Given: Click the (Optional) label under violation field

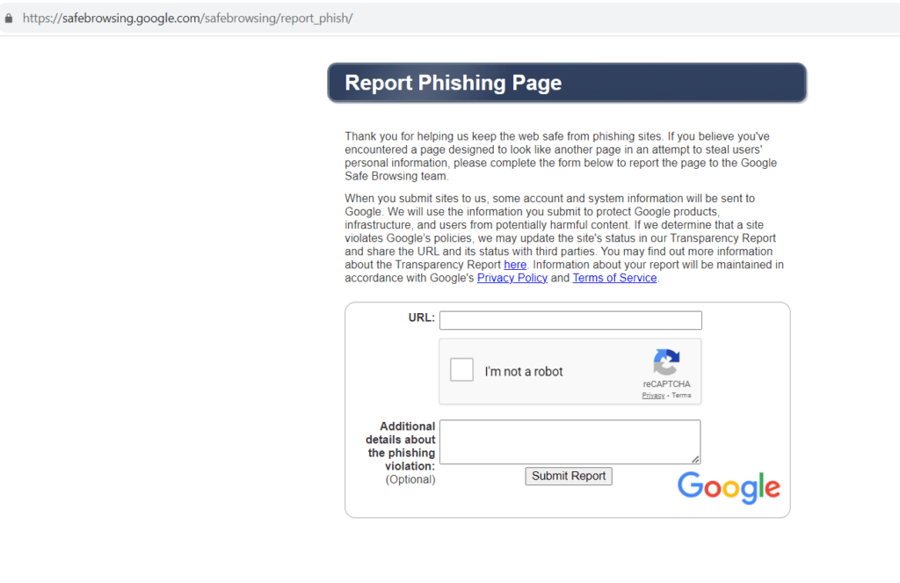Looking at the screenshot, I should (410, 479).
